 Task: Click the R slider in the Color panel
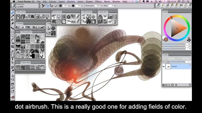pyautogui.click(x=175, y=44)
